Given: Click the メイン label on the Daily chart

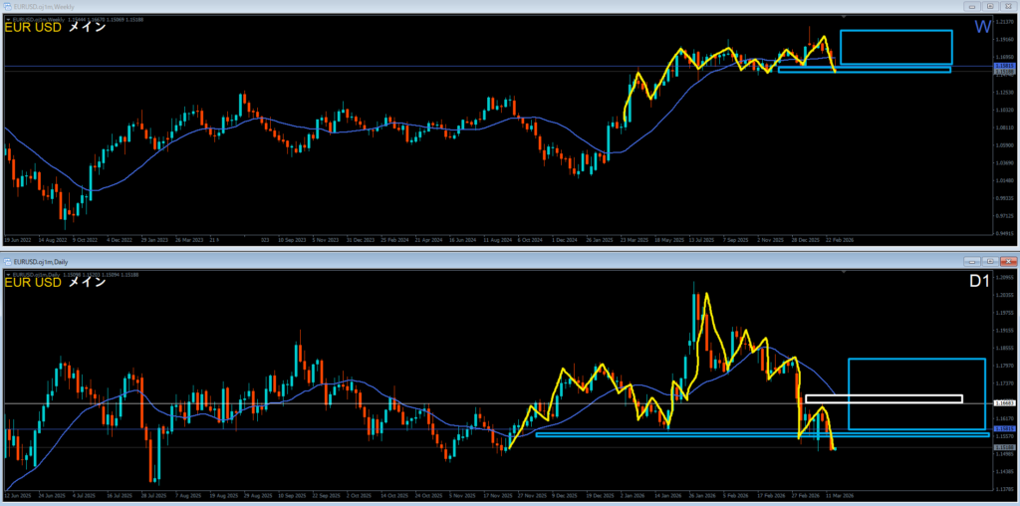Looking at the screenshot, I should point(88,284).
